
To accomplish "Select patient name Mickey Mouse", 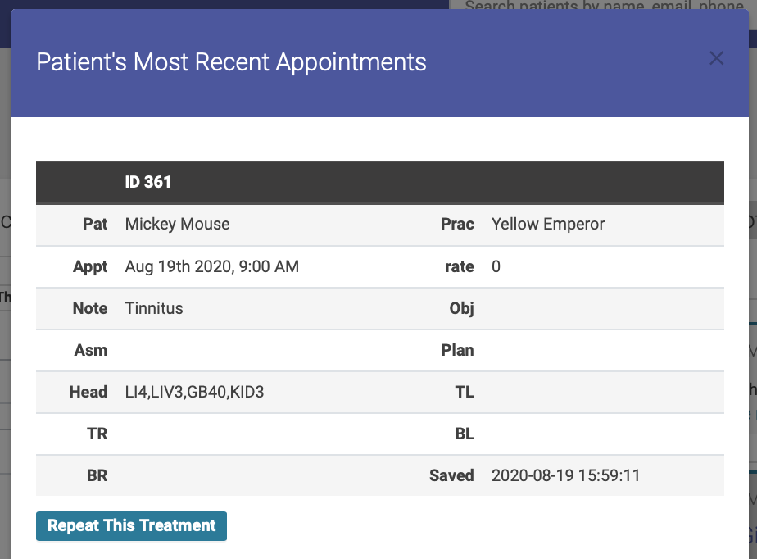I will 177,225.
